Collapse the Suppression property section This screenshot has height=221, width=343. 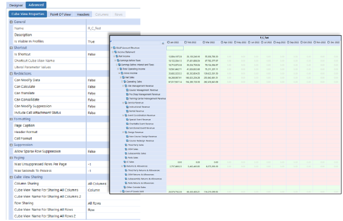(x=11, y=145)
